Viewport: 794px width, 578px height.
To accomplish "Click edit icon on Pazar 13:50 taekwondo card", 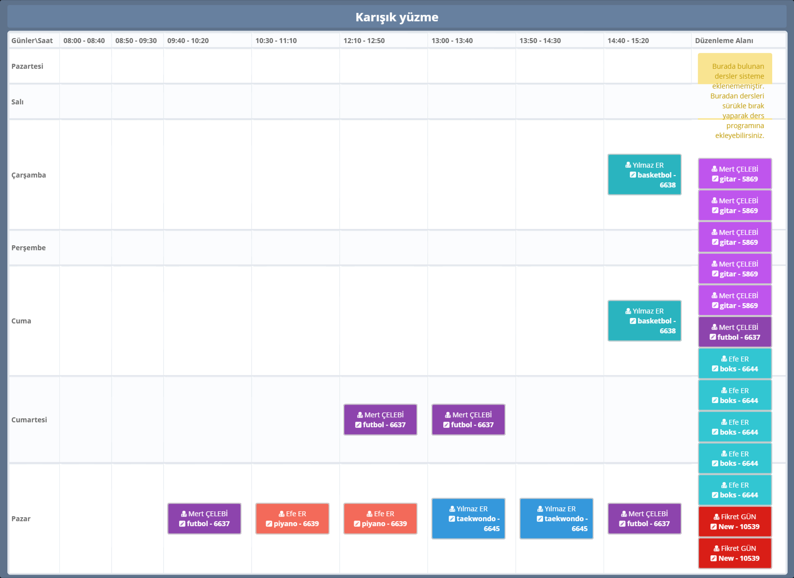I will point(540,519).
